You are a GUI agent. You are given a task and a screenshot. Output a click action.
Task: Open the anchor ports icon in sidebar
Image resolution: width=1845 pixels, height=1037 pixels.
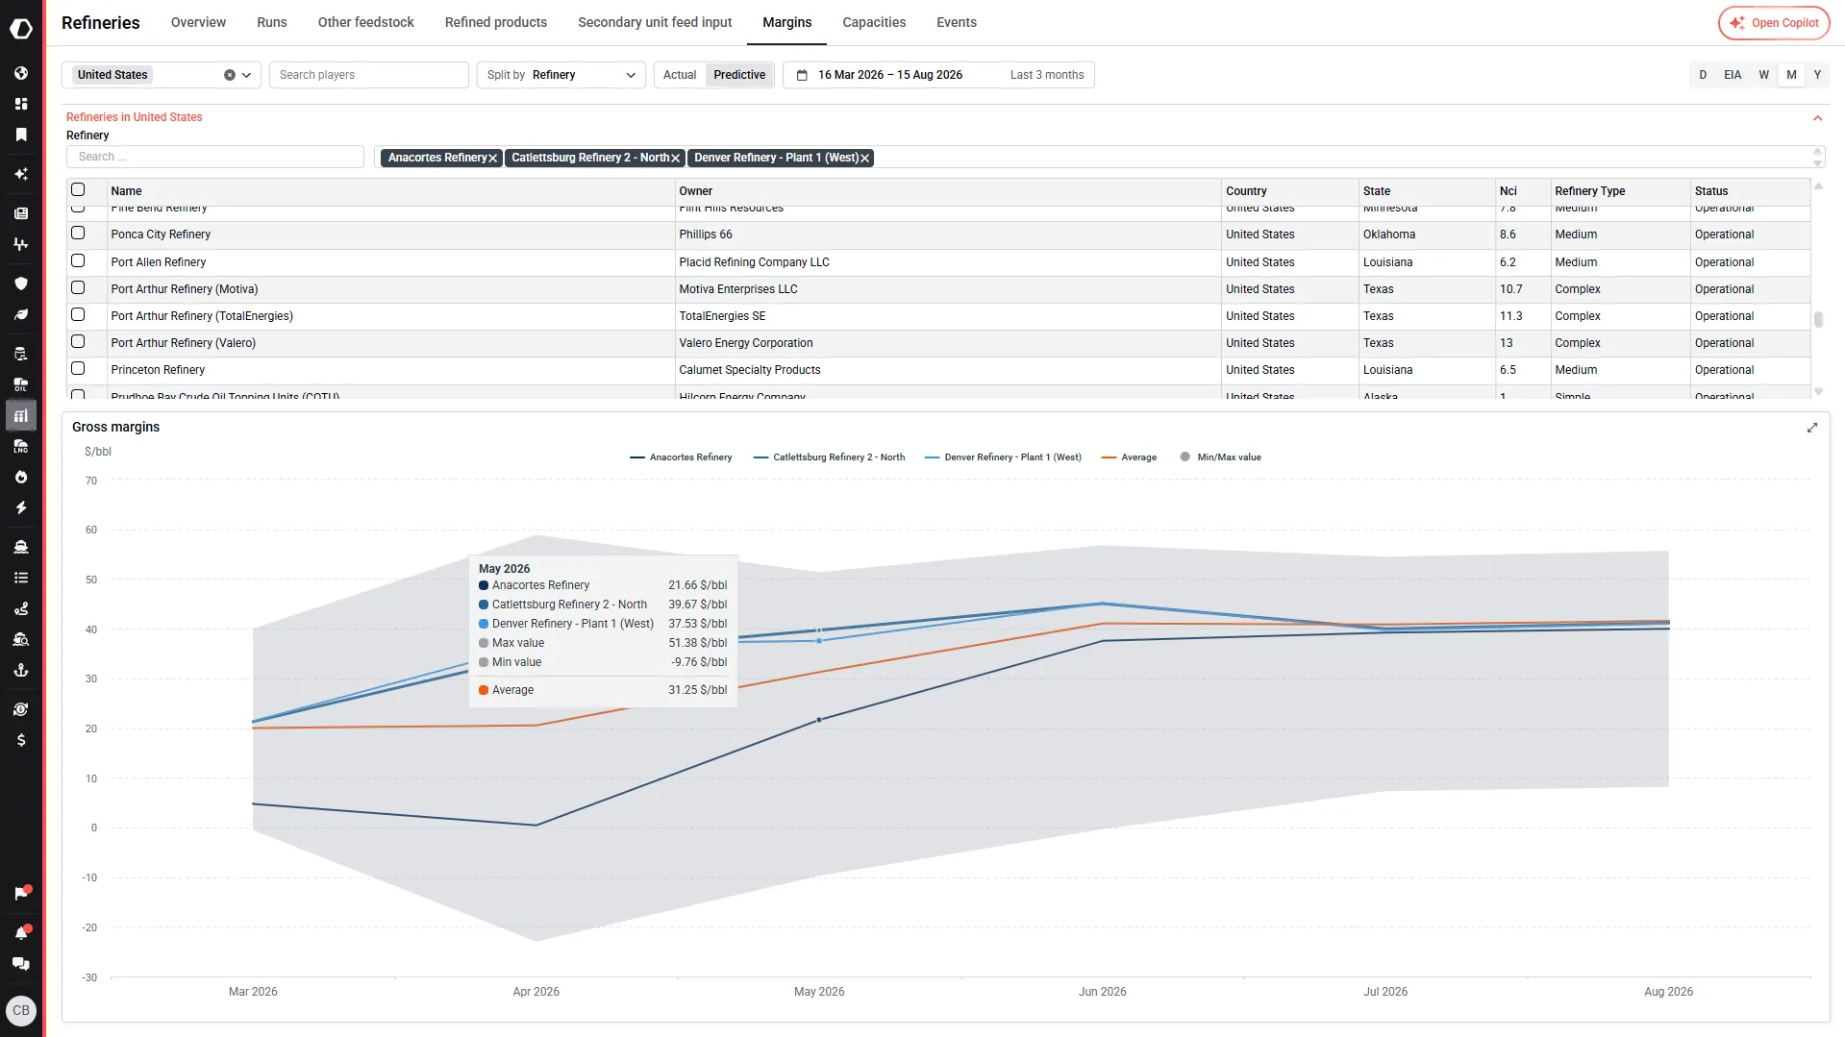[x=21, y=670]
